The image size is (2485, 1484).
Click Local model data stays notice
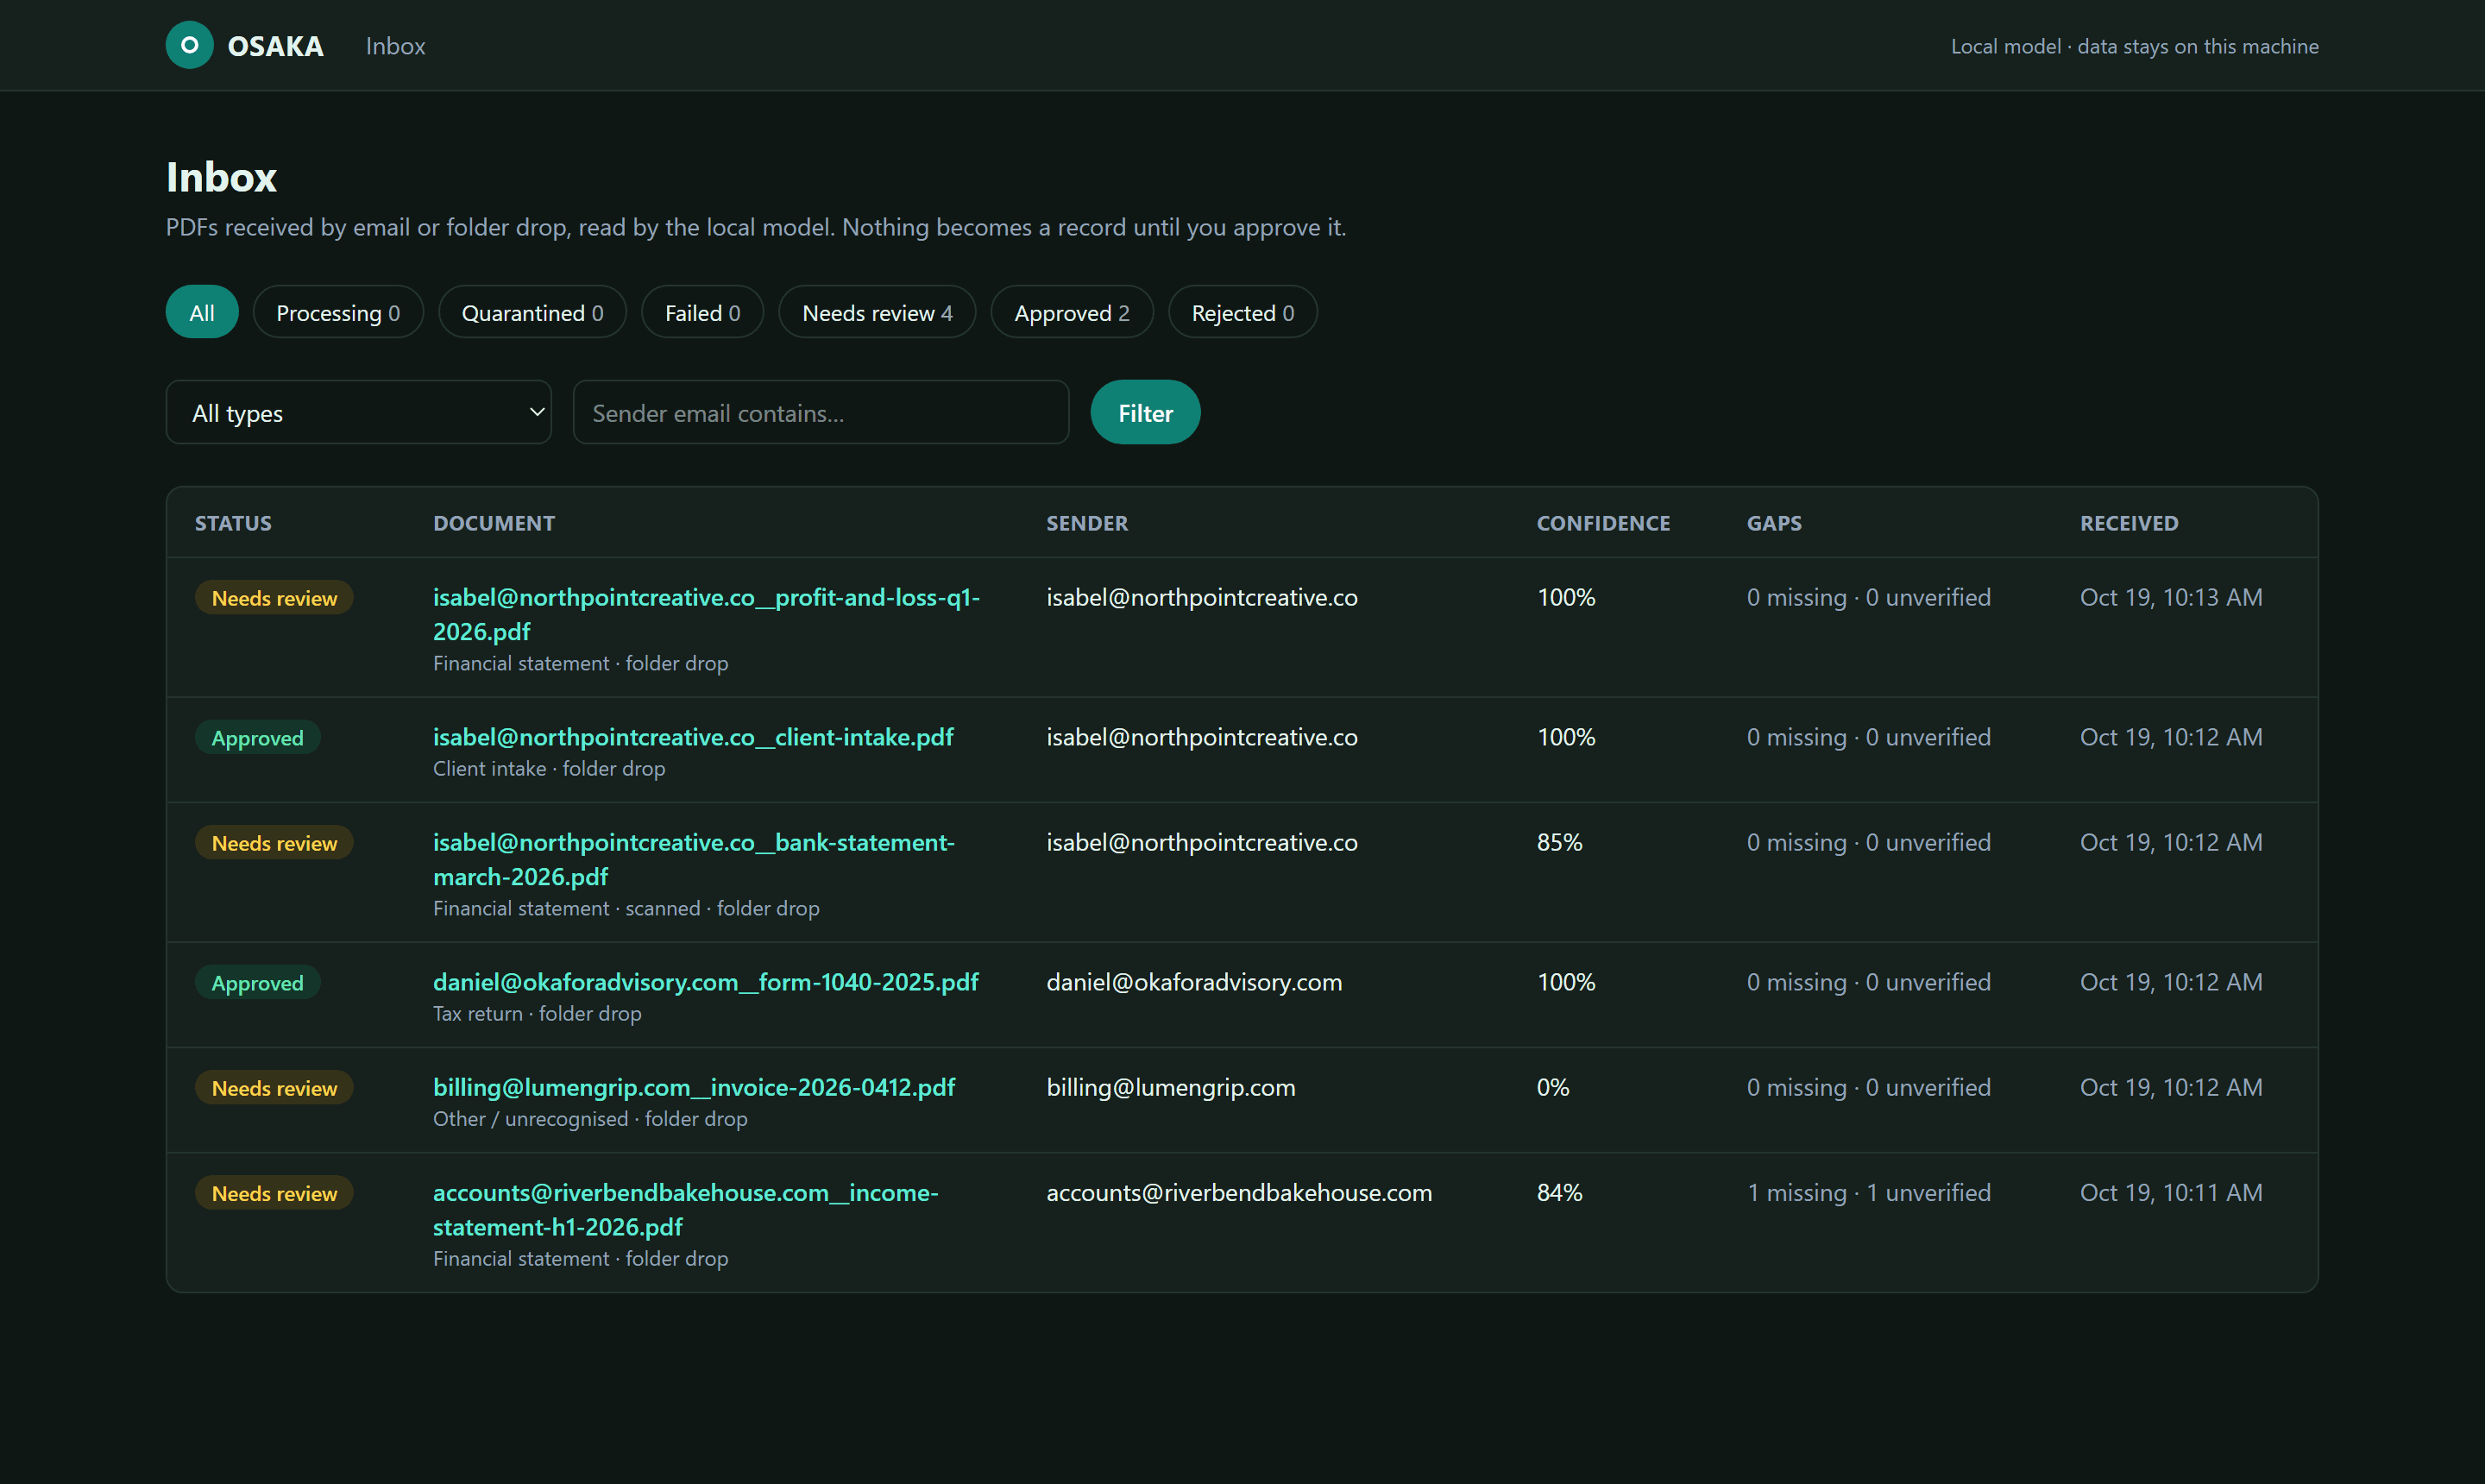pos(2134,46)
